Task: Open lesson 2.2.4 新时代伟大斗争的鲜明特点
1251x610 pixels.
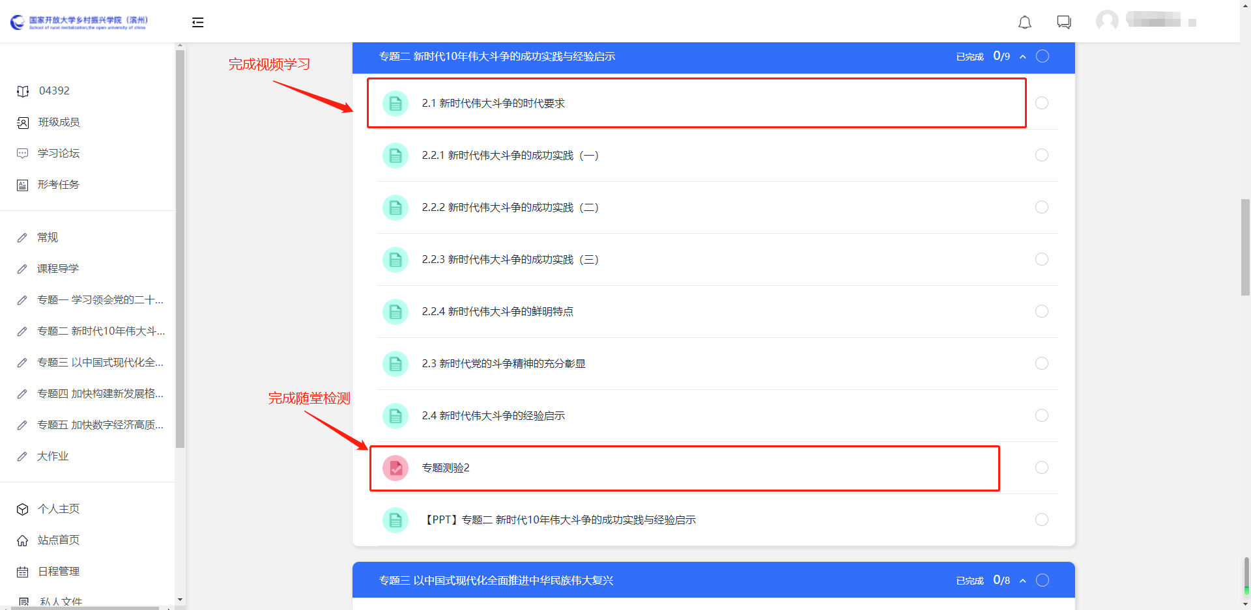Action: [x=498, y=312]
